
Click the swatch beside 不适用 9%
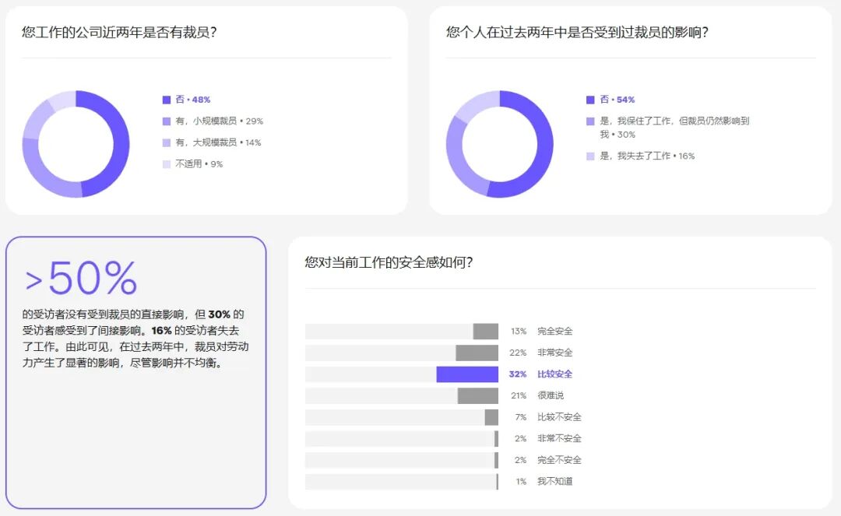click(x=167, y=164)
